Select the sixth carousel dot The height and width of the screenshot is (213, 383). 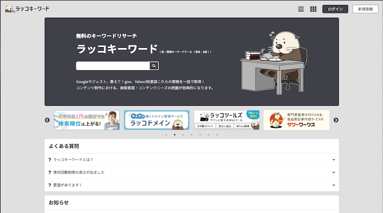pyautogui.click(x=208, y=135)
